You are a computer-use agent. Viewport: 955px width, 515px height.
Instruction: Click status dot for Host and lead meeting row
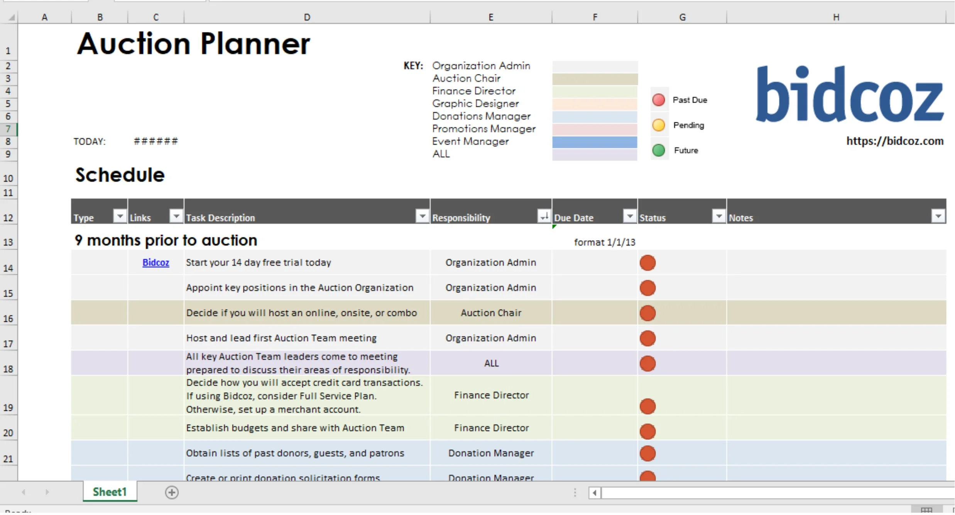pos(647,339)
